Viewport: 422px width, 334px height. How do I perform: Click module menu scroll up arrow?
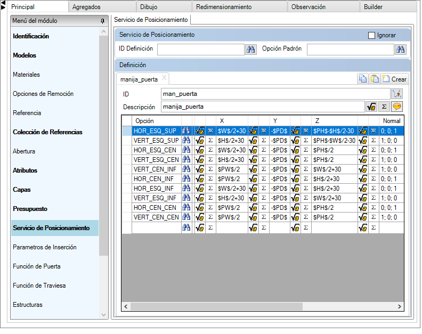tap(103, 32)
